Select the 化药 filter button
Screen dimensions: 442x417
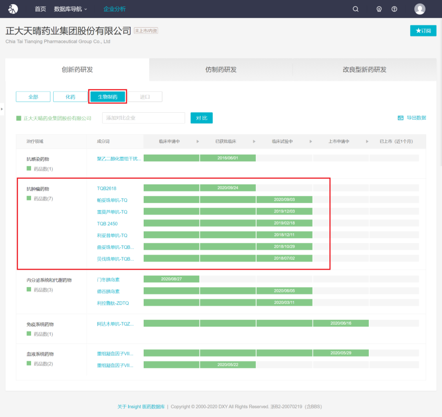[x=70, y=97]
